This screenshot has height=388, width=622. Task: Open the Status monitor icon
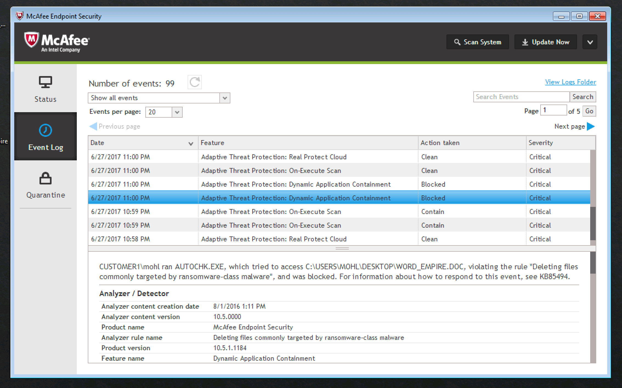[45, 82]
